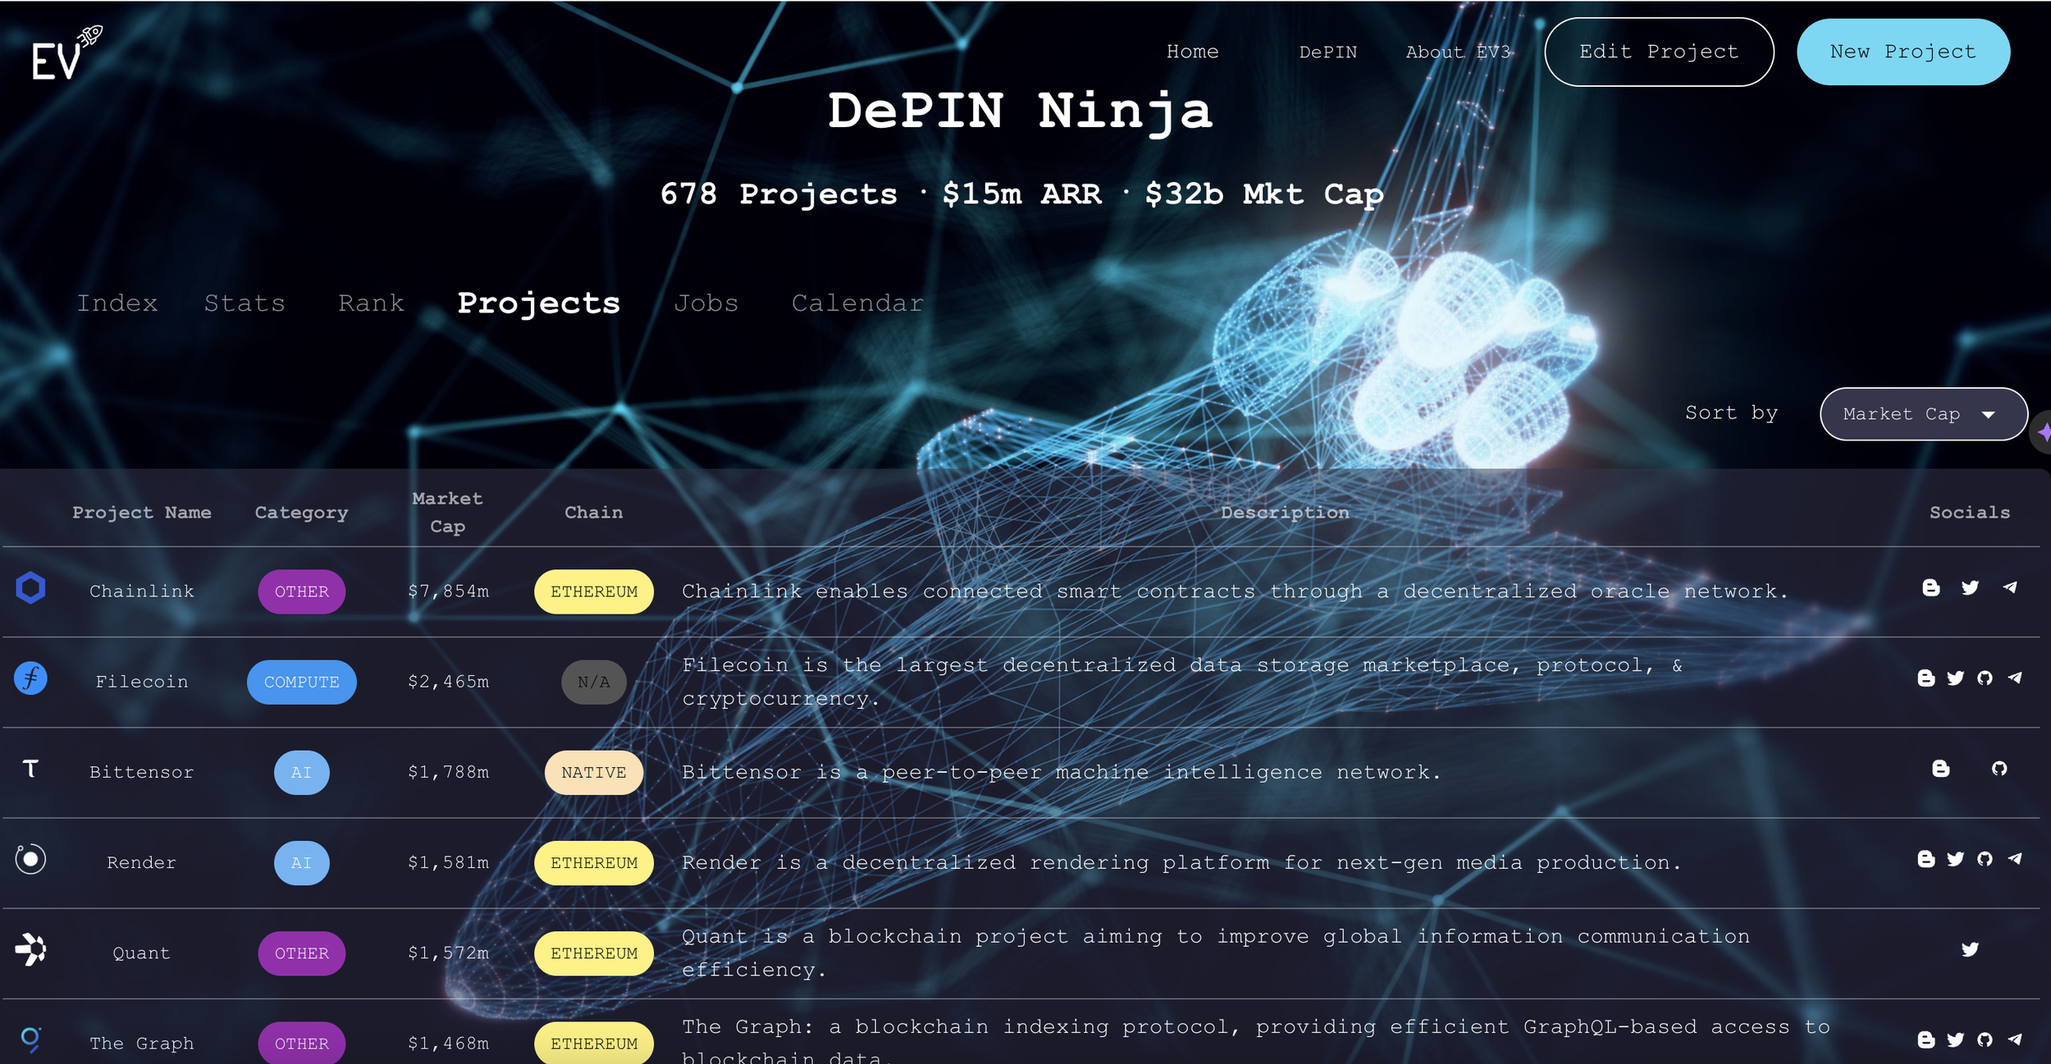Click Quant's Twitter bird icon

(x=1970, y=950)
